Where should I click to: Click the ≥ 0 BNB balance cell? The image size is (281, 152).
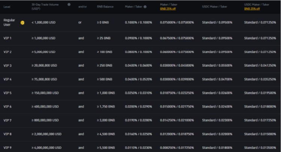click(x=103, y=22)
